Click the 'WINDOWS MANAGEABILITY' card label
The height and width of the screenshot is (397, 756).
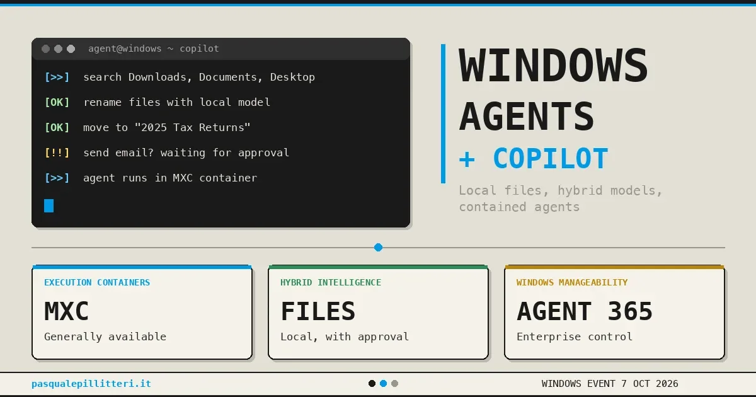[x=572, y=282]
